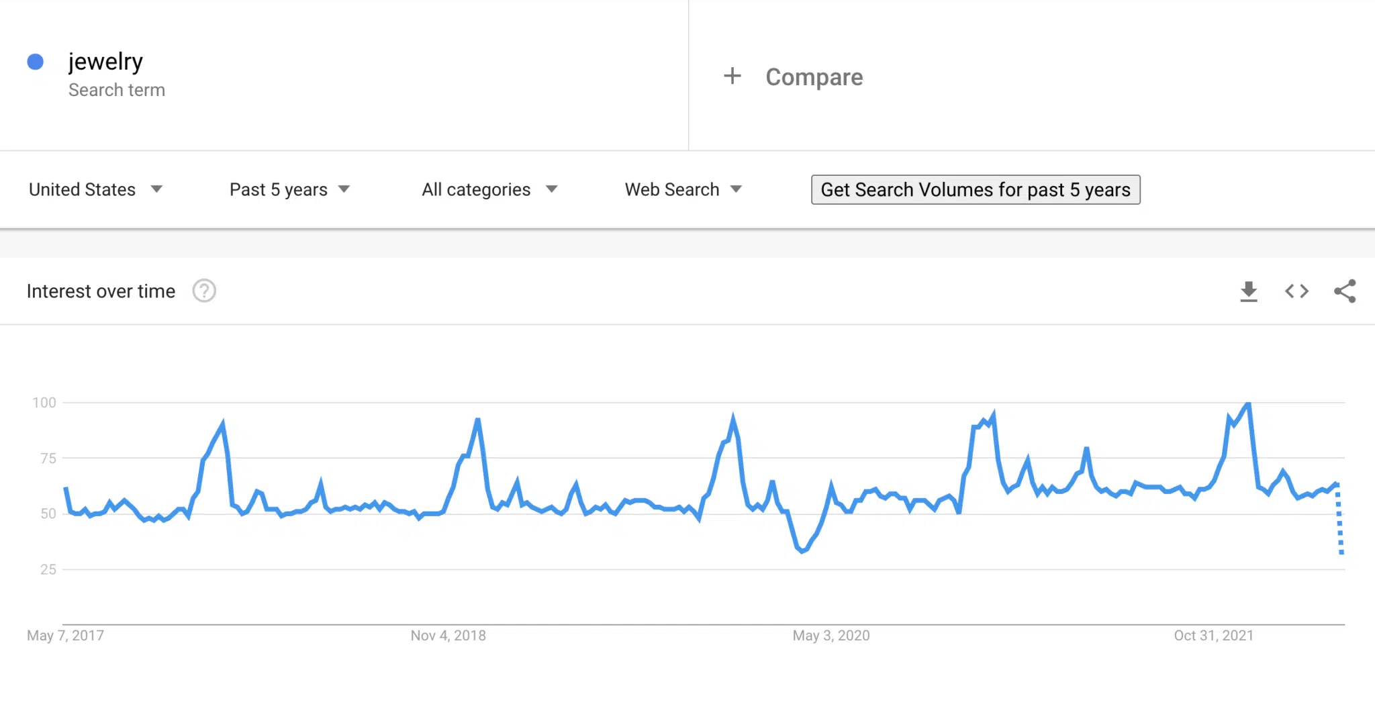
Task: Open the Web Search type dropdown
Action: coord(683,189)
